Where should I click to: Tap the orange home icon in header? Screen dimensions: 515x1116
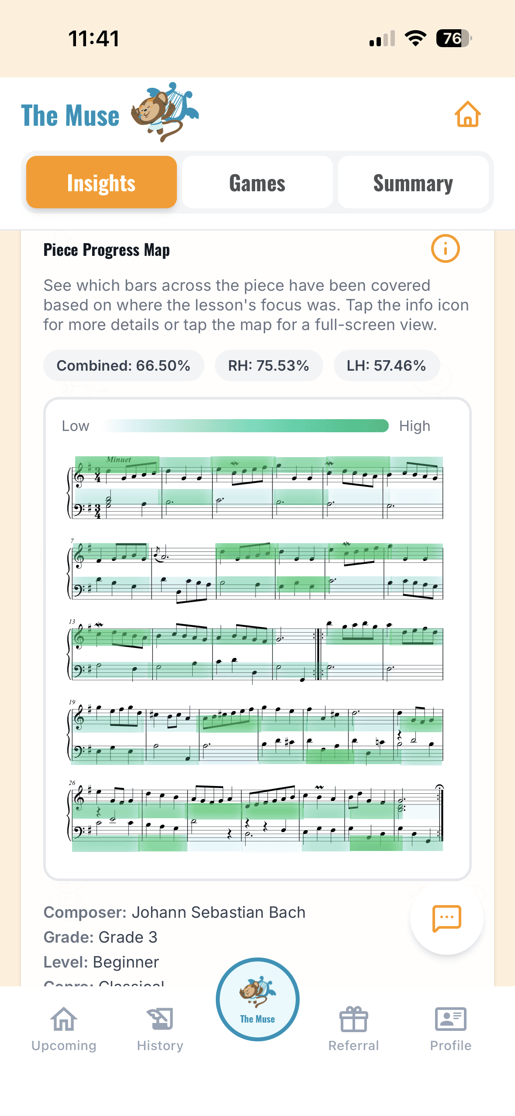(467, 114)
